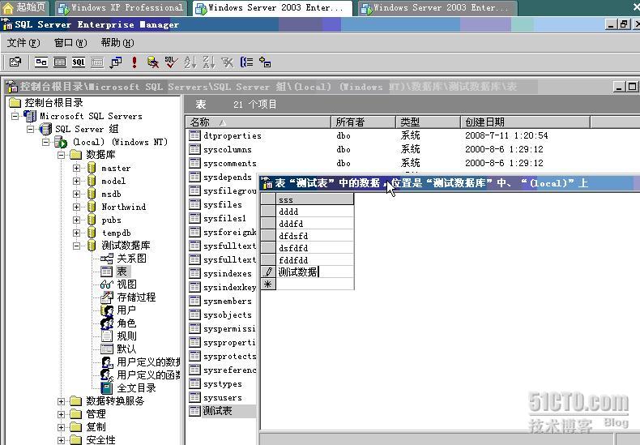The width and height of the screenshot is (640, 445).
Task: Collapse the 数据库 folder node
Action: coord(61,155)
